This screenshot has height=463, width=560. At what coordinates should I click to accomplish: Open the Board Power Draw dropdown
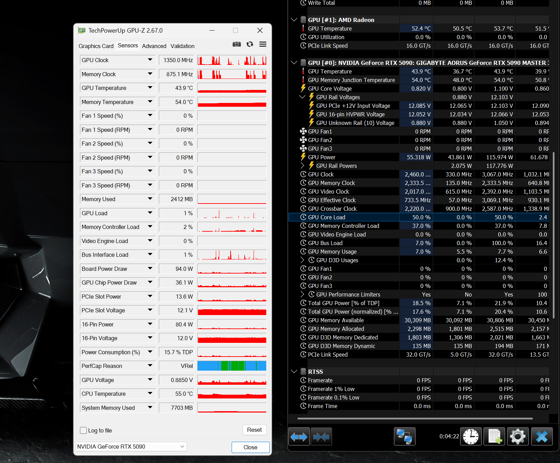pos(150,269)
